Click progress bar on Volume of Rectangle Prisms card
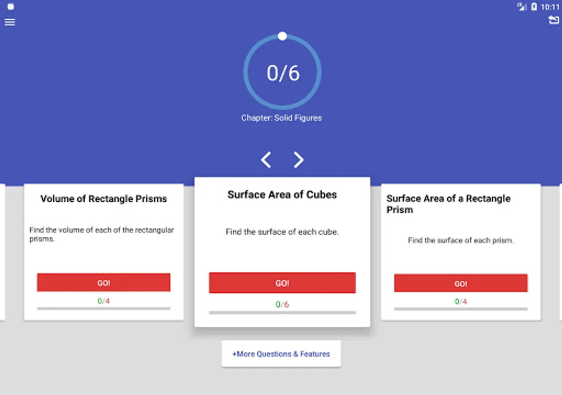Viewport: 562px width, 395px height. [x=104, y=309]
